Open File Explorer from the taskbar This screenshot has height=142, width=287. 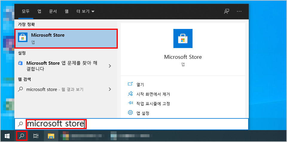coord(51,136)
